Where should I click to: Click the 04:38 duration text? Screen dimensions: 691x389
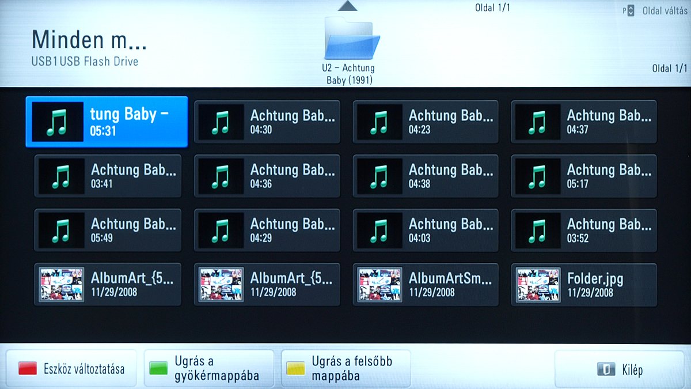pos(419,184)
